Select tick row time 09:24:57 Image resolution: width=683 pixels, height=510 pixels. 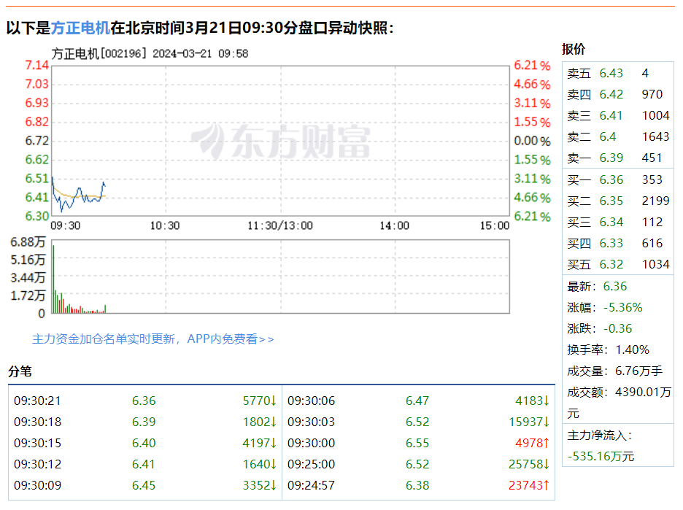[311, 485]
